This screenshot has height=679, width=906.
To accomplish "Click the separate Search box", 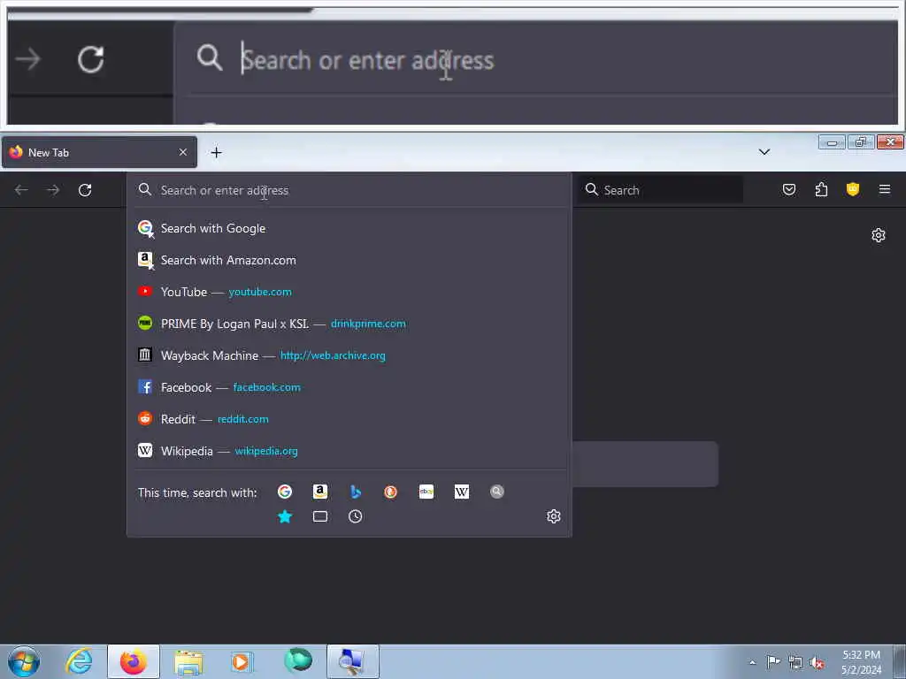I will pyautogui.click(x=660, y=190).
